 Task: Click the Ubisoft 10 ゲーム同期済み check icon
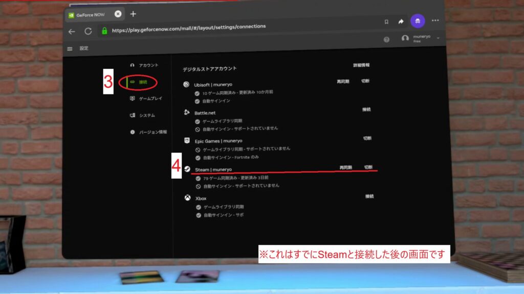click(x=197, y=93)
